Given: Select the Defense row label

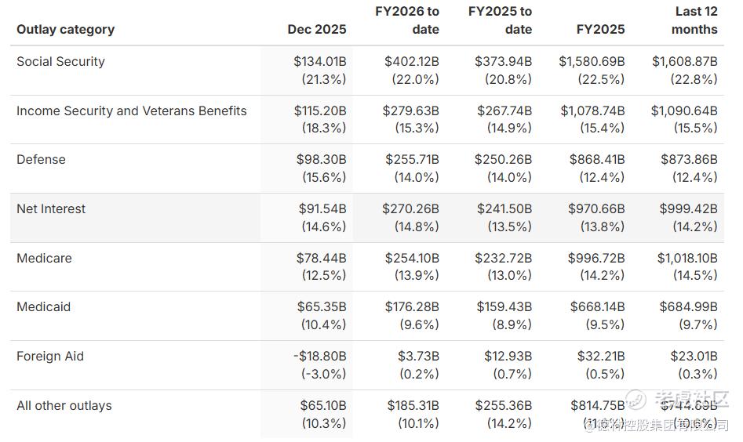Looking at the screenshot, I should tap(41, 159).
